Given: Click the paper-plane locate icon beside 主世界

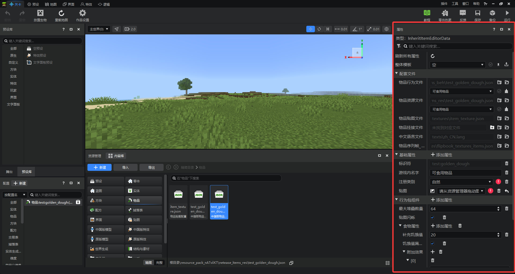Looking at the screenshot, I should (116, 29).
